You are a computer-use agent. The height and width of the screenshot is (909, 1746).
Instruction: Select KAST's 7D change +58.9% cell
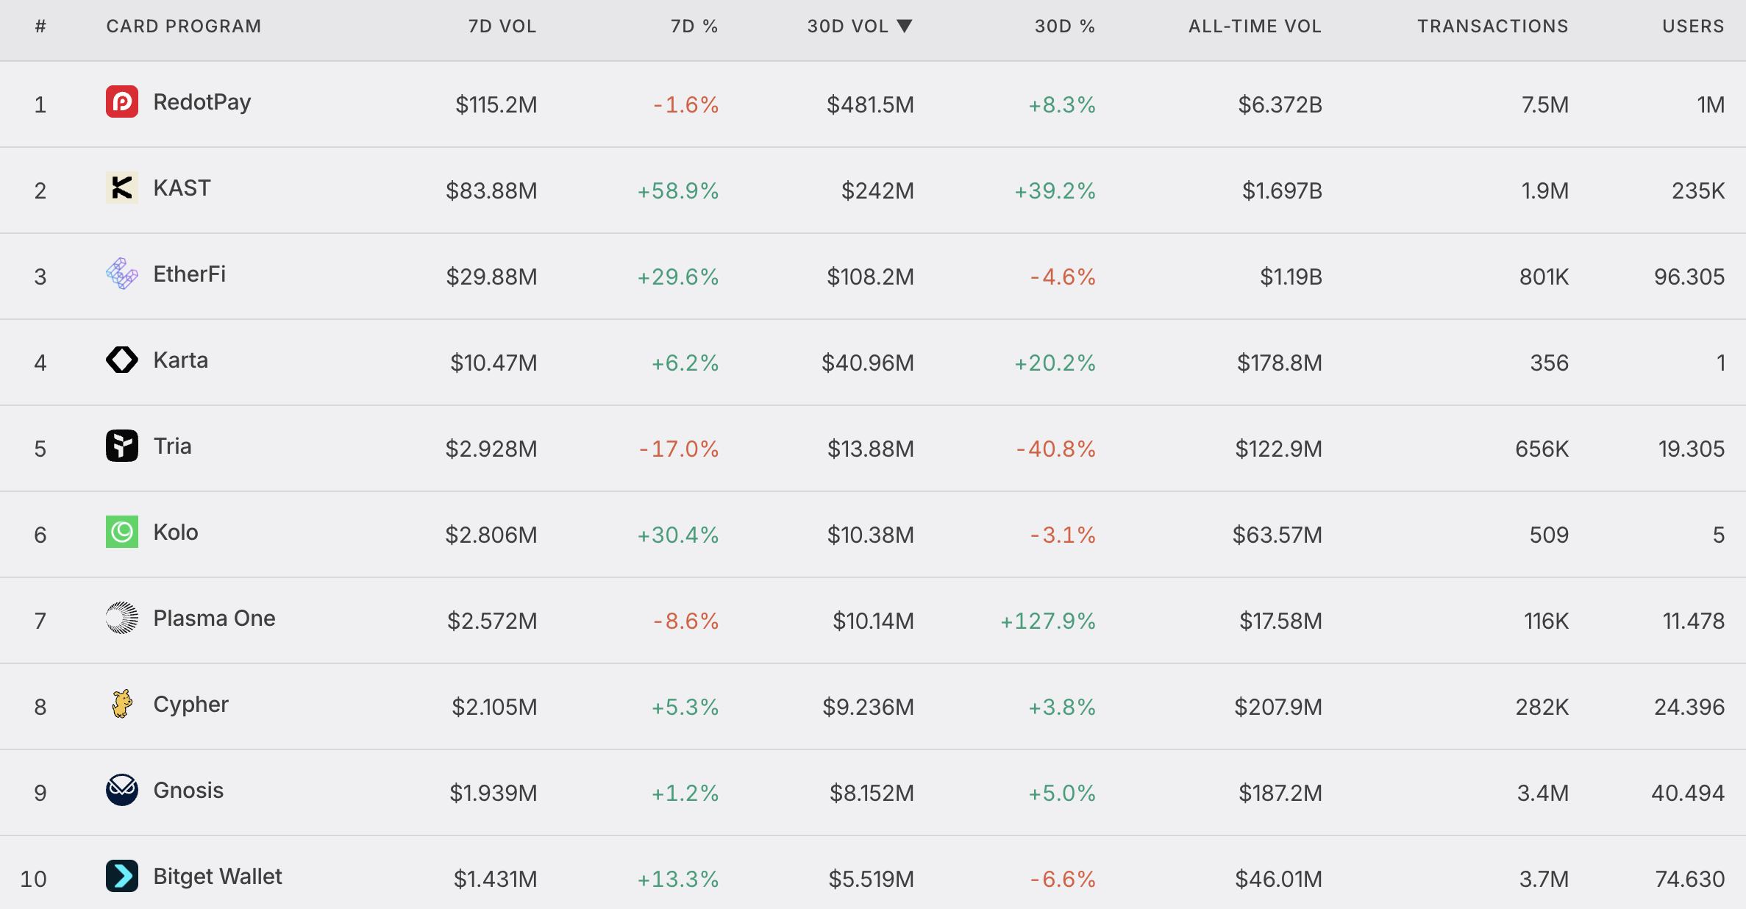tap(677, 191)
